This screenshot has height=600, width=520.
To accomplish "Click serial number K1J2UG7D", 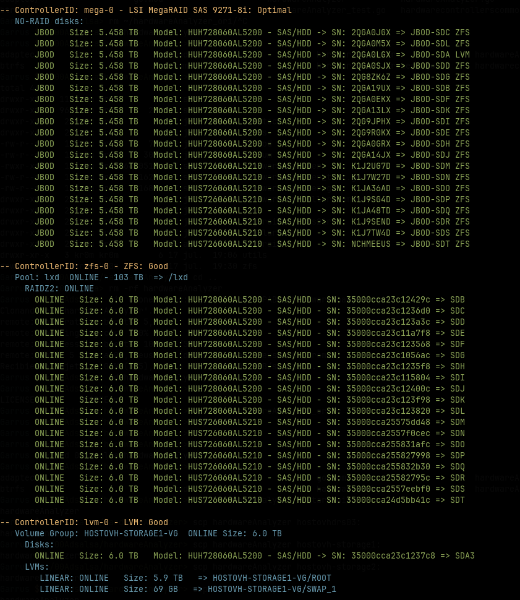I will pos(371,166).
